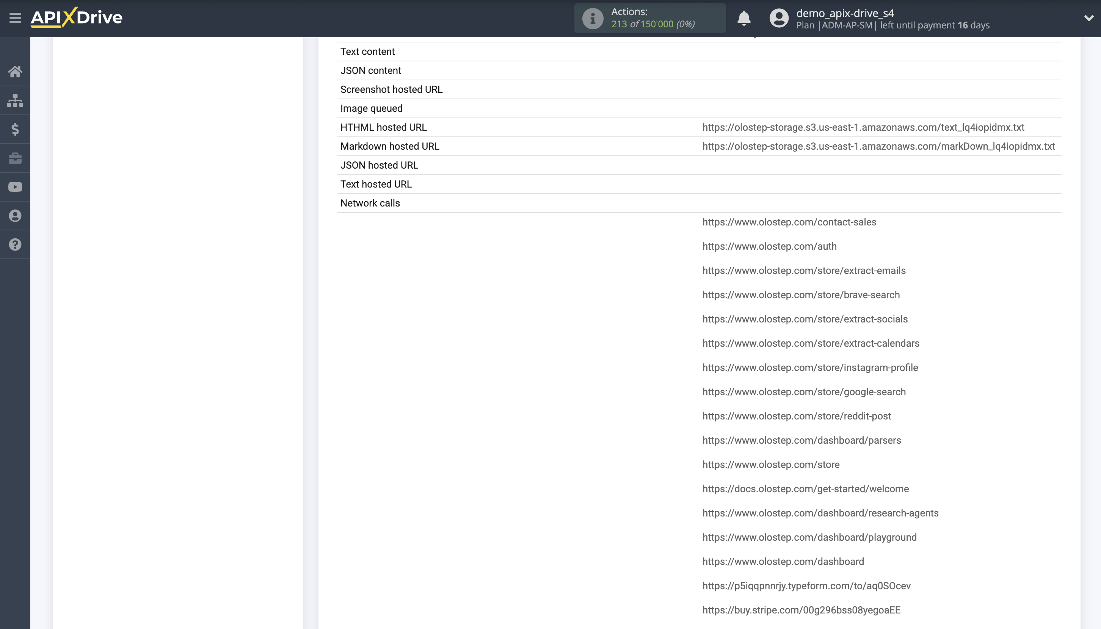The width and height of the screenshot is (1101, 629).
Task: Open the hamburger menu top left
Action: click(15, 18)
